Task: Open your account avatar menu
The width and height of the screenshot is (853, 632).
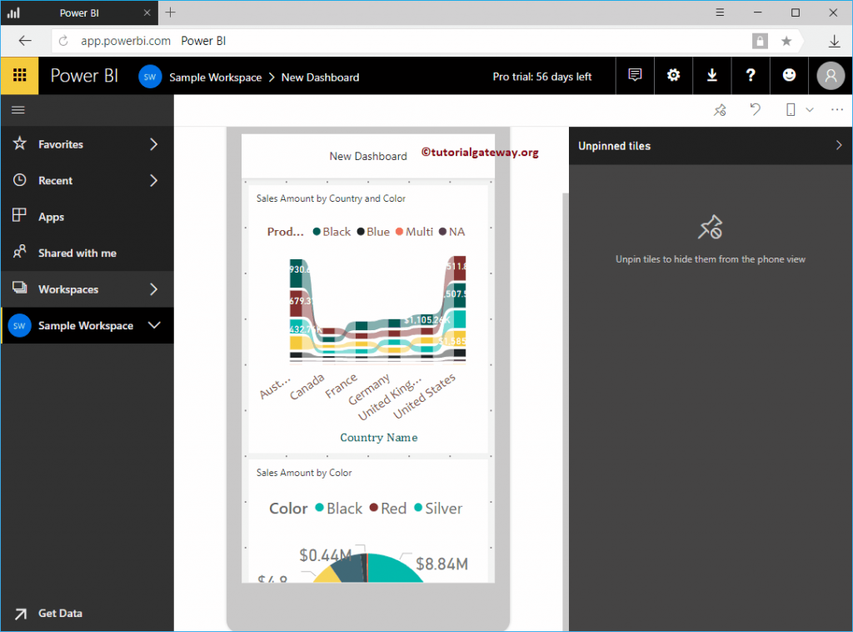Action: coord(830,75)
